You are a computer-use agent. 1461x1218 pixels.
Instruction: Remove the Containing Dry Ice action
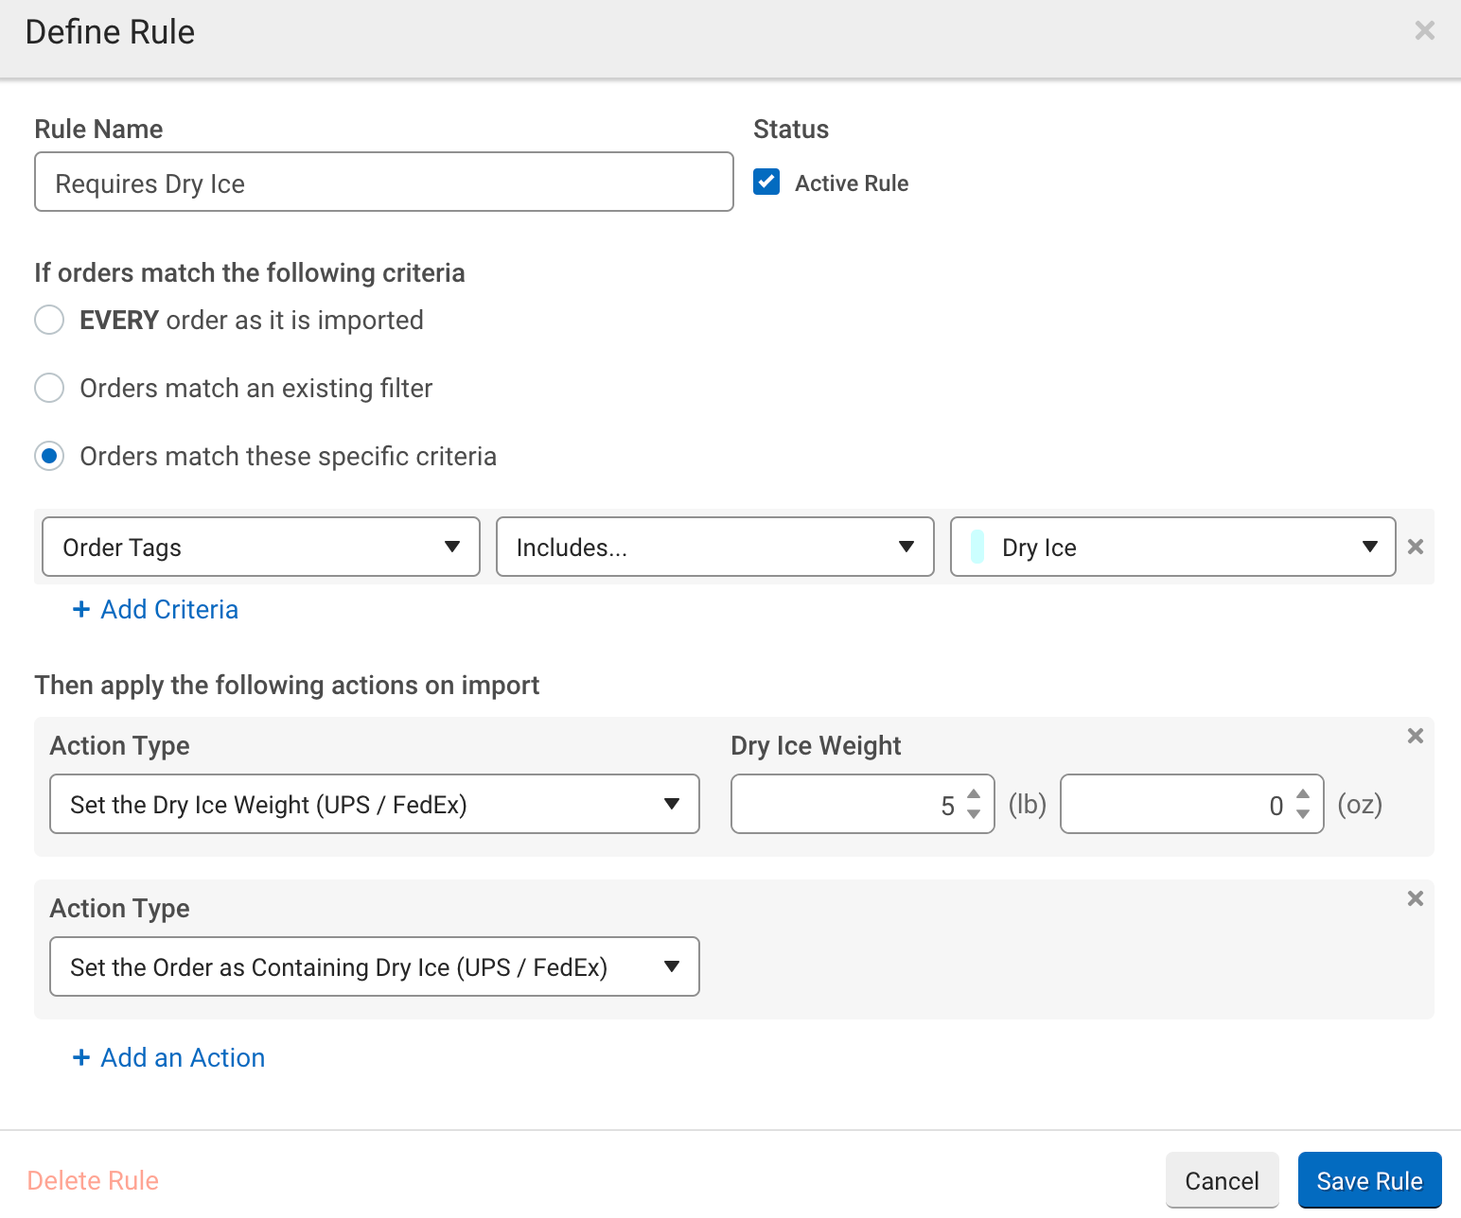tap(1416, 898)
